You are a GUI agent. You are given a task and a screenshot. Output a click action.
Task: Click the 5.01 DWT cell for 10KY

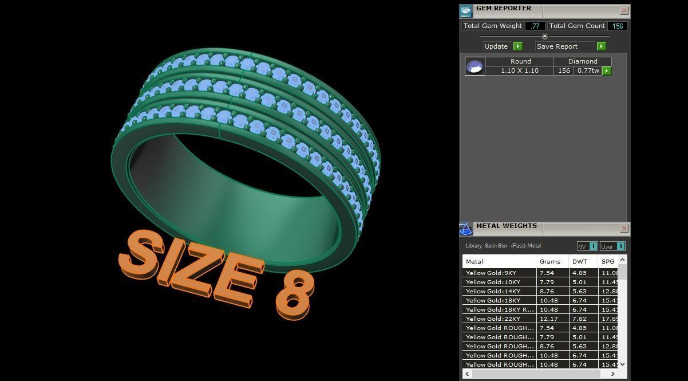tap(583, 282)
